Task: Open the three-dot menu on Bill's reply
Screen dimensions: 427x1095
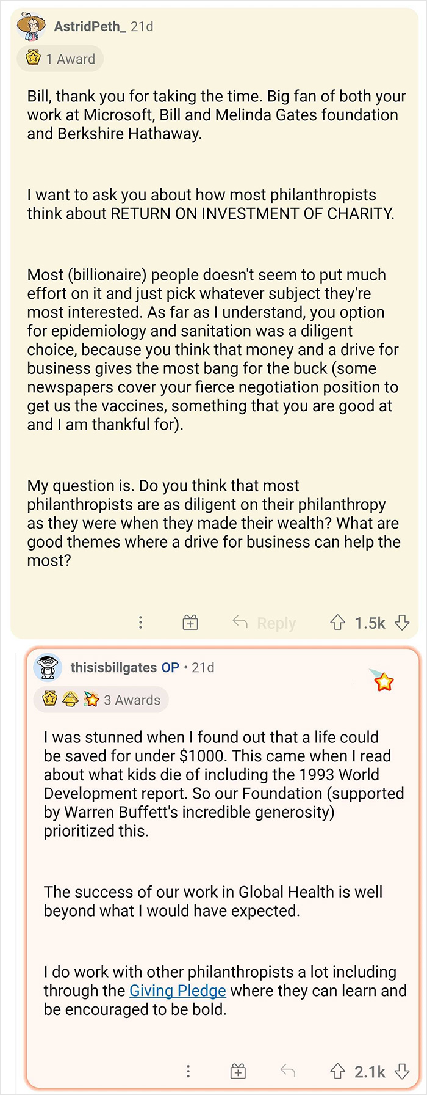Action: [188, 1066]
